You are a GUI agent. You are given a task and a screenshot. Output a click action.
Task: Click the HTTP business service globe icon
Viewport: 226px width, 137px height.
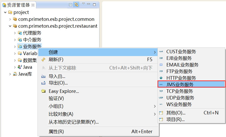pos(161,78)
